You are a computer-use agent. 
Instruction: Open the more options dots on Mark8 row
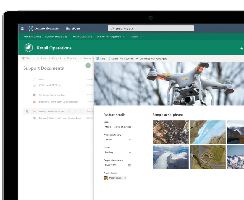pyautogui.click(x=81, y=111)
